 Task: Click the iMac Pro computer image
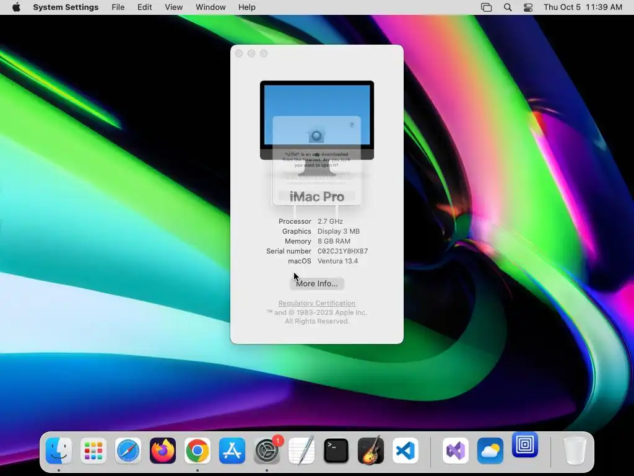317,129
